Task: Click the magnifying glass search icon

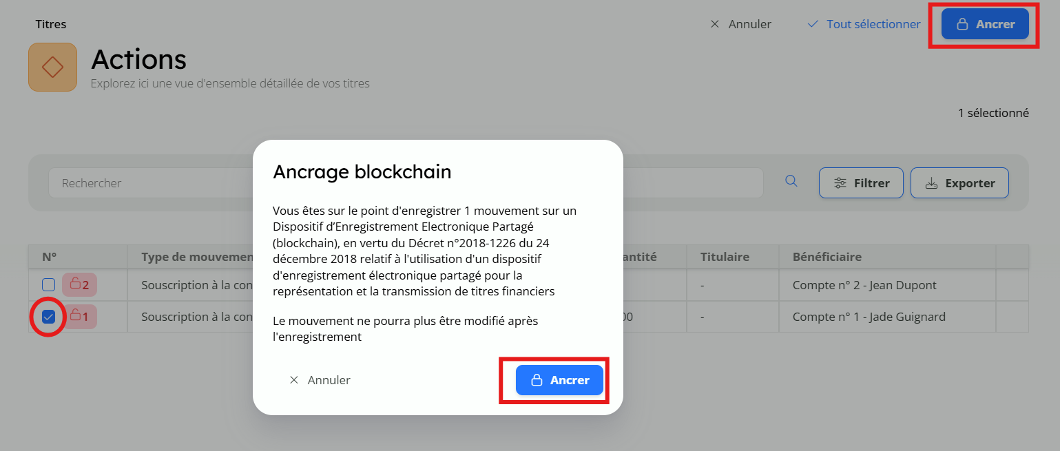Action: point(791,181)
